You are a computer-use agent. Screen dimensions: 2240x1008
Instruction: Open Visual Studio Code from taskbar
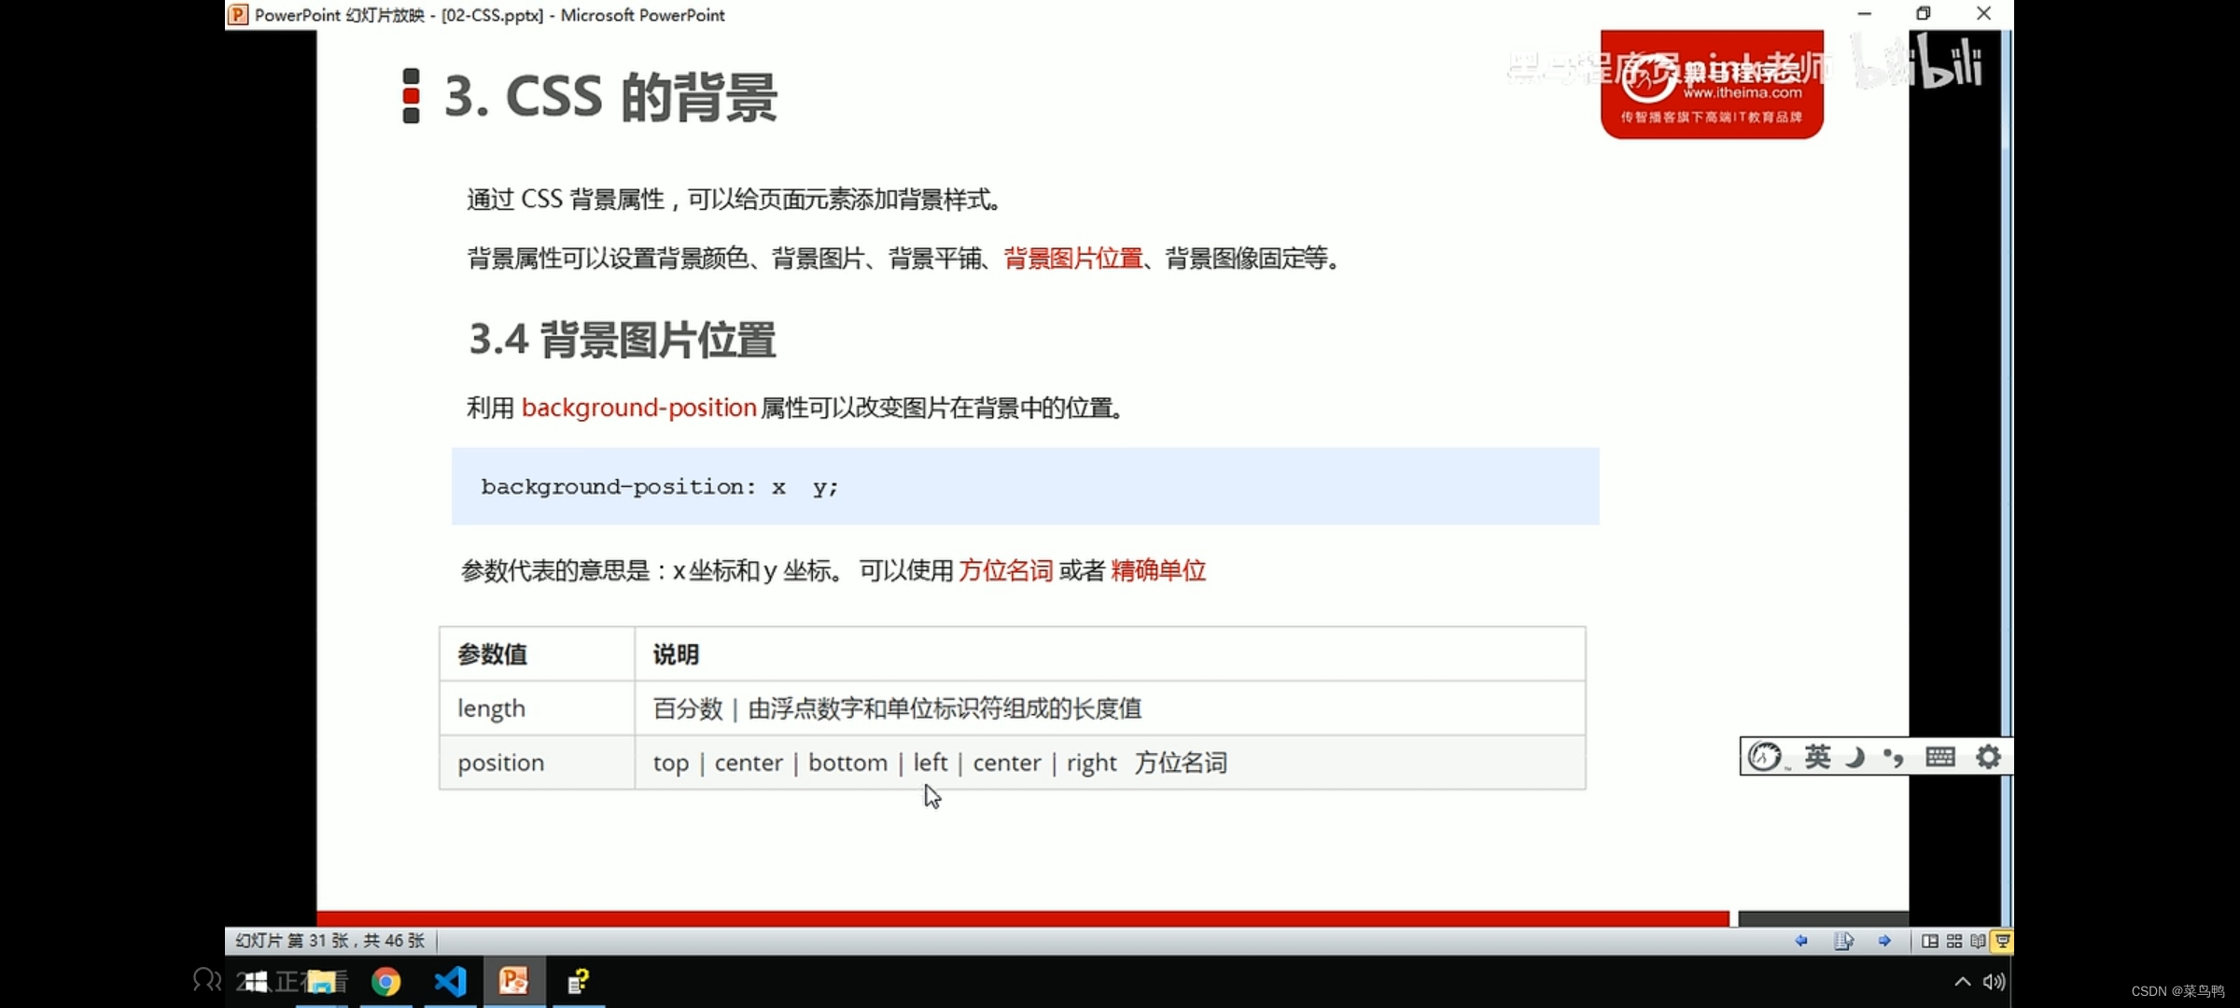[450, 981]
